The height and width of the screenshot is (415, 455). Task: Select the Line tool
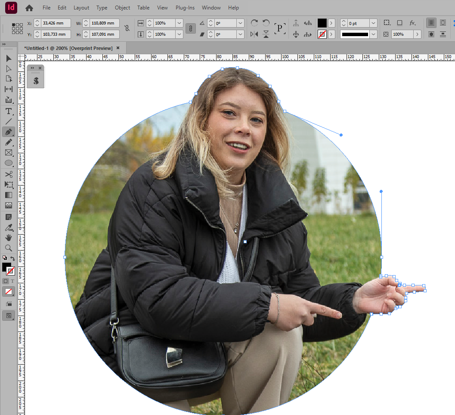[x=9, y=121]
